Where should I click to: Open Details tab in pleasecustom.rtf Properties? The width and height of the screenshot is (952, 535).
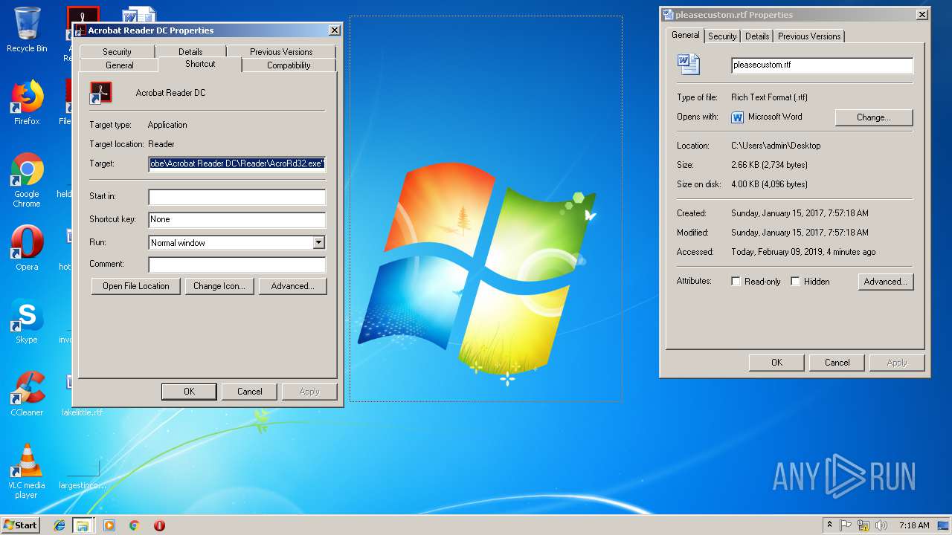pos(757,36)
